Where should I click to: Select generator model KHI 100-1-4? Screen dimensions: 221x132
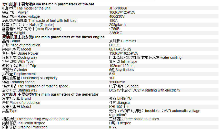pyautogui.click(x=119, y=107)
